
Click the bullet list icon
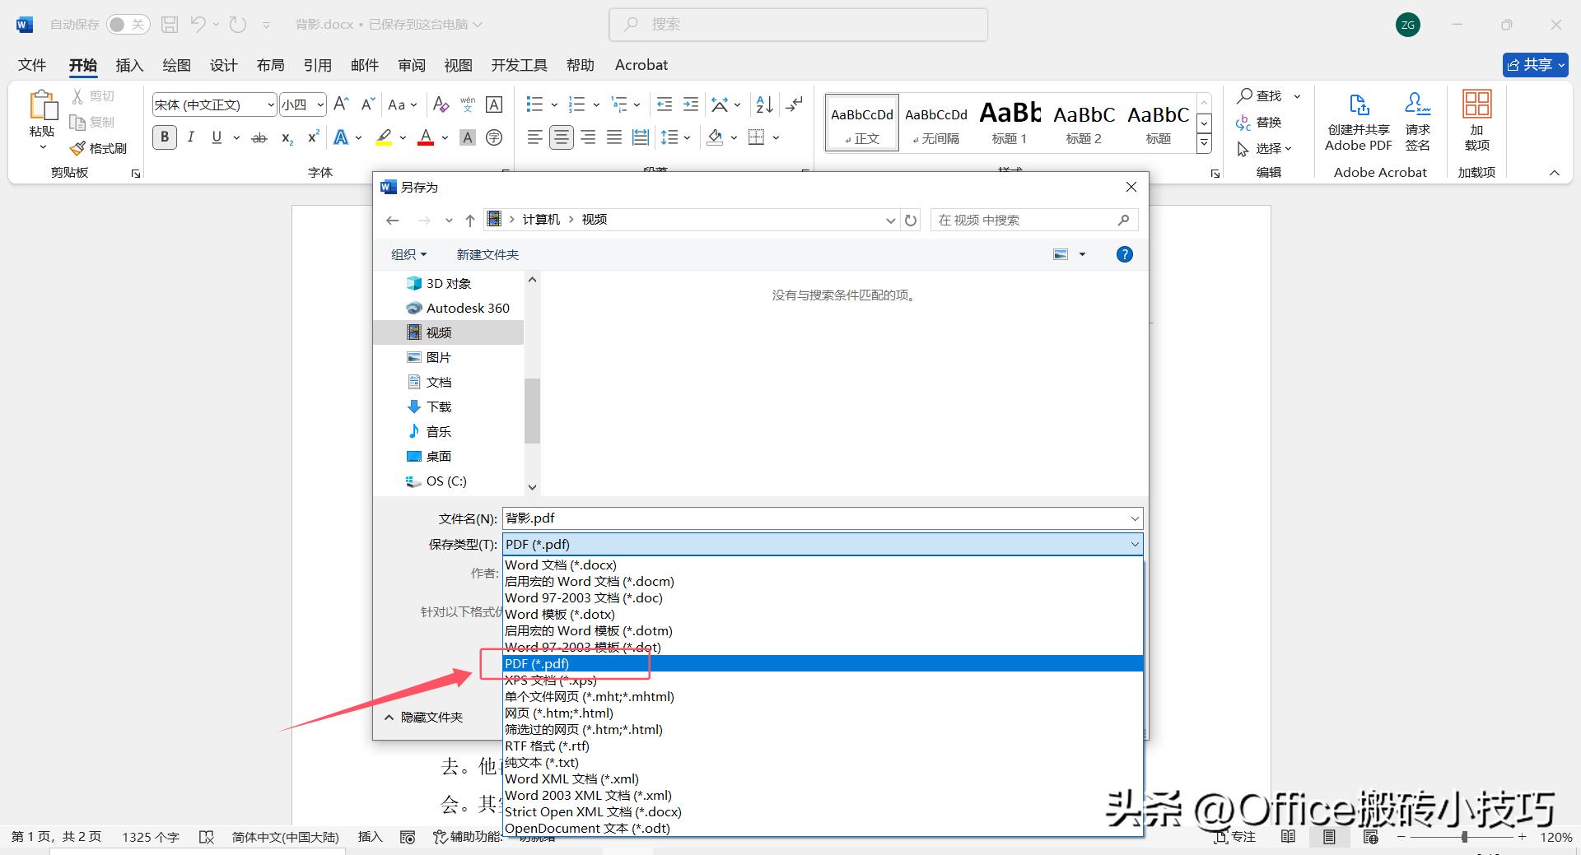tap(534, 105)
